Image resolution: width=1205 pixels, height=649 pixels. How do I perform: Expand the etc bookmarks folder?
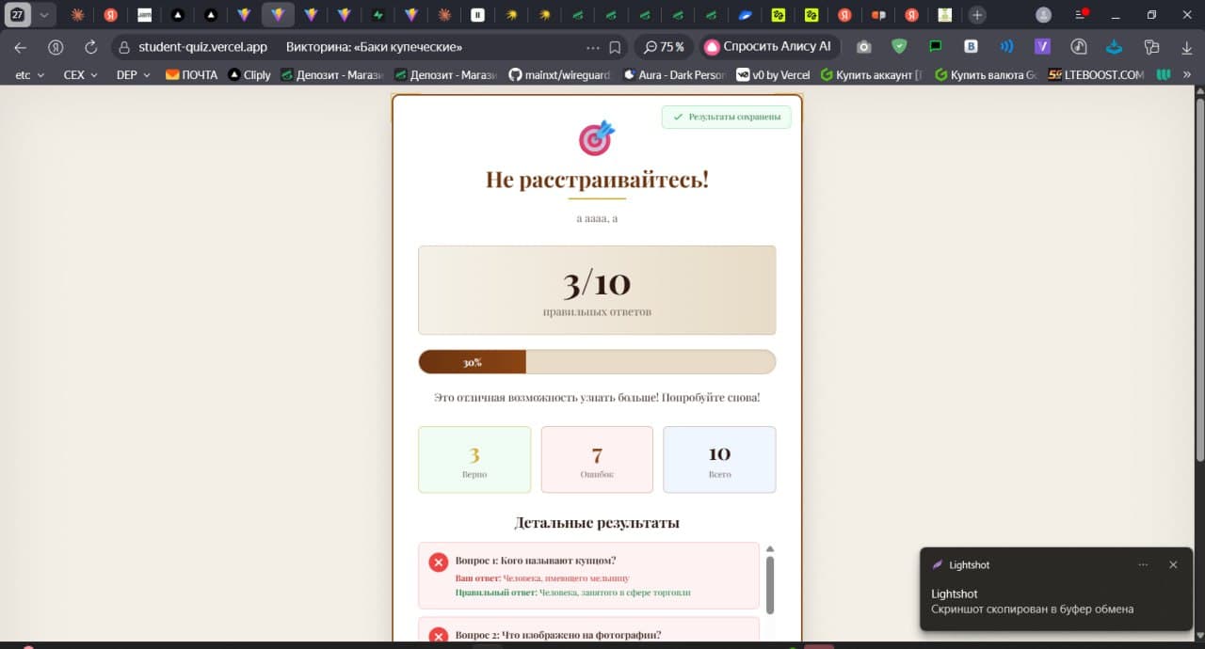pos(28,74)
